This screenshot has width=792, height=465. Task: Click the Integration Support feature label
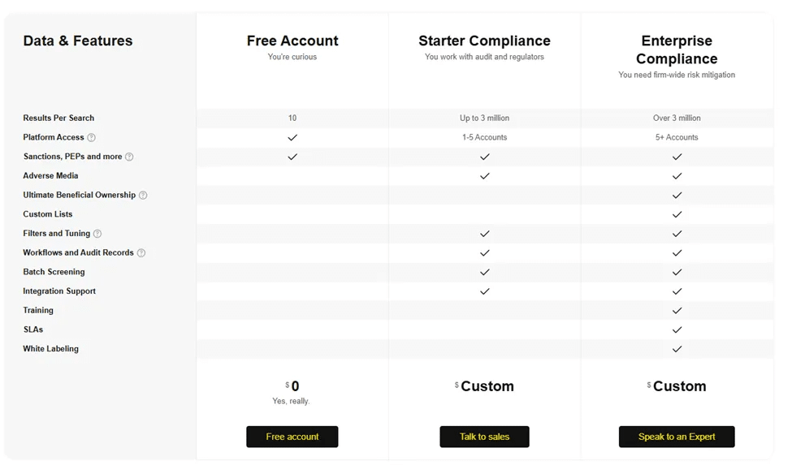click(x=59, y=291)
